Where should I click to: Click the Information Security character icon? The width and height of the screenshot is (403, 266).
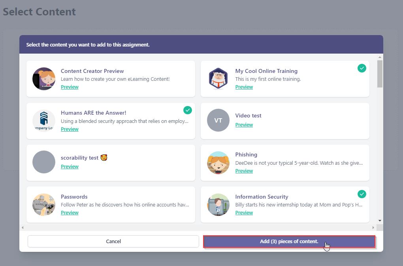coord(218,205)
